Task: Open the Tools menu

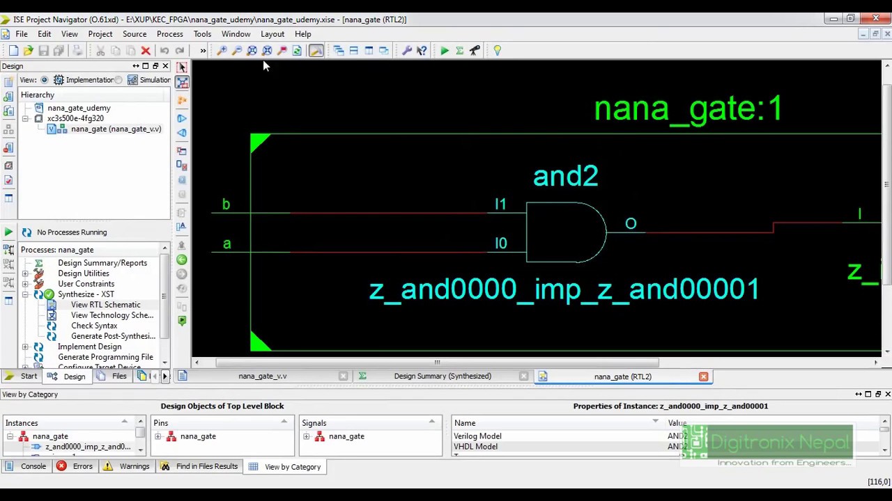Action: click(x=202, y=34)
